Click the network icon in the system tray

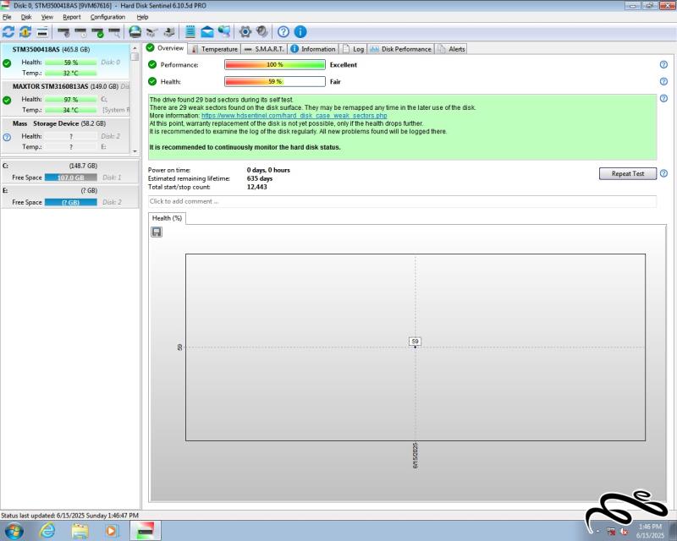[611, 532]
